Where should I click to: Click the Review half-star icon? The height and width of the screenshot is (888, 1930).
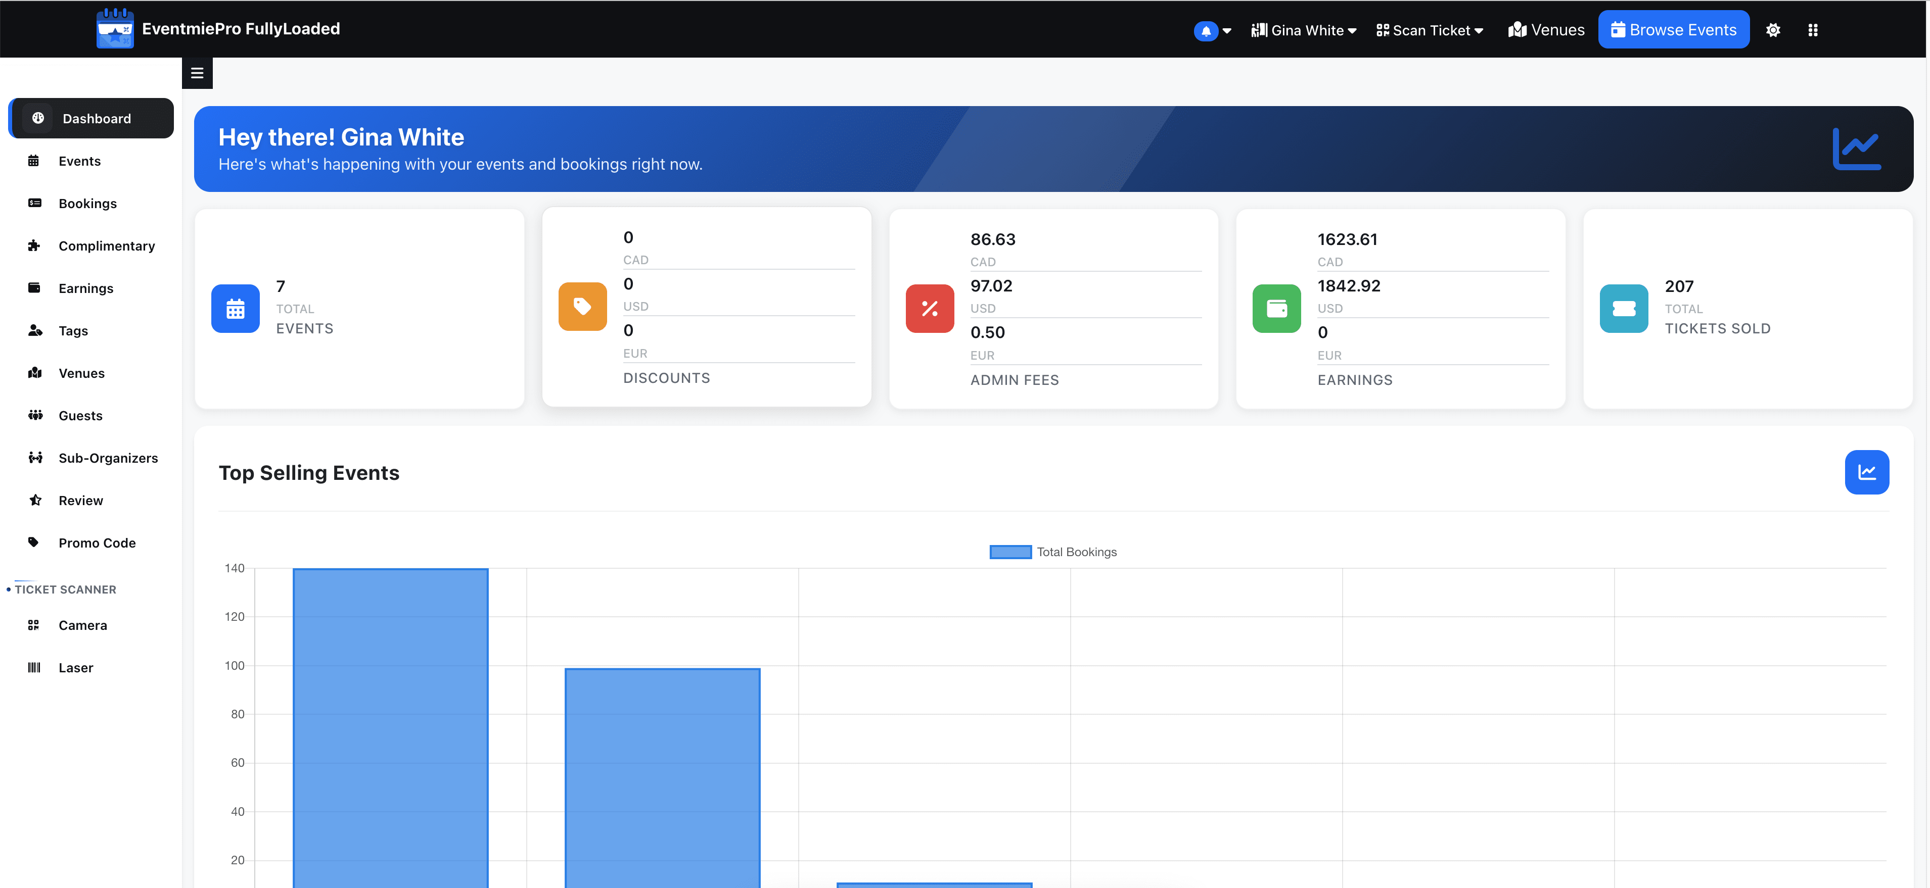[35, 500]
